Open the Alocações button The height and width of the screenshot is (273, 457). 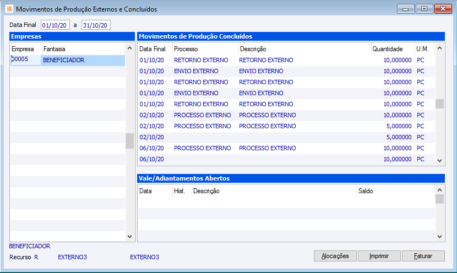pyautogui.click(x=335, y=256)
